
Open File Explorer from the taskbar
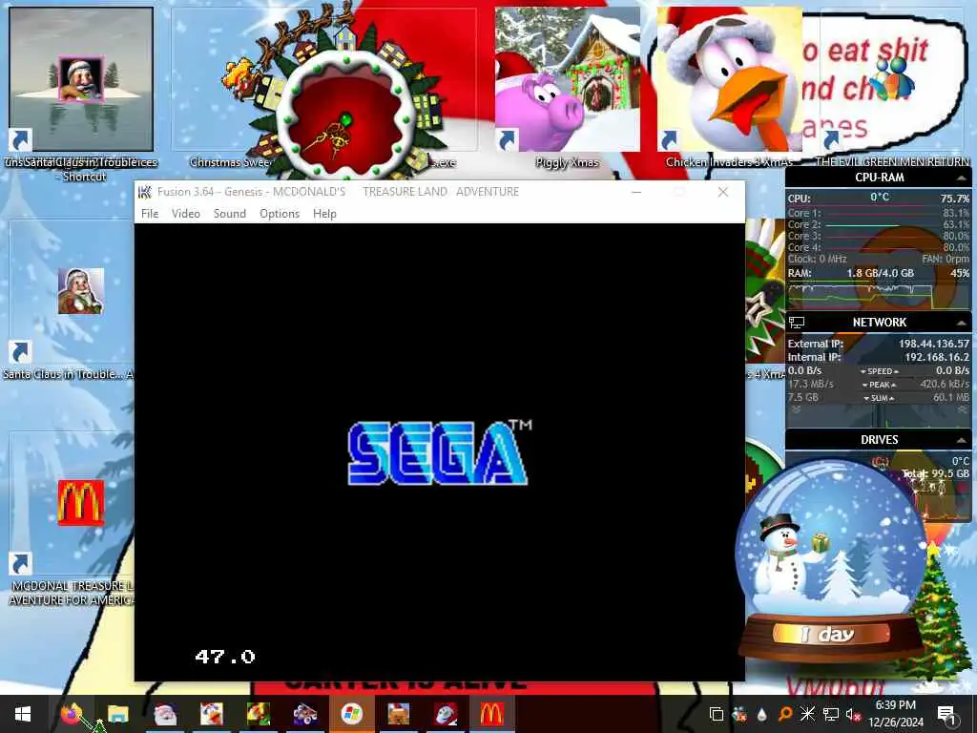pos(117,714)
